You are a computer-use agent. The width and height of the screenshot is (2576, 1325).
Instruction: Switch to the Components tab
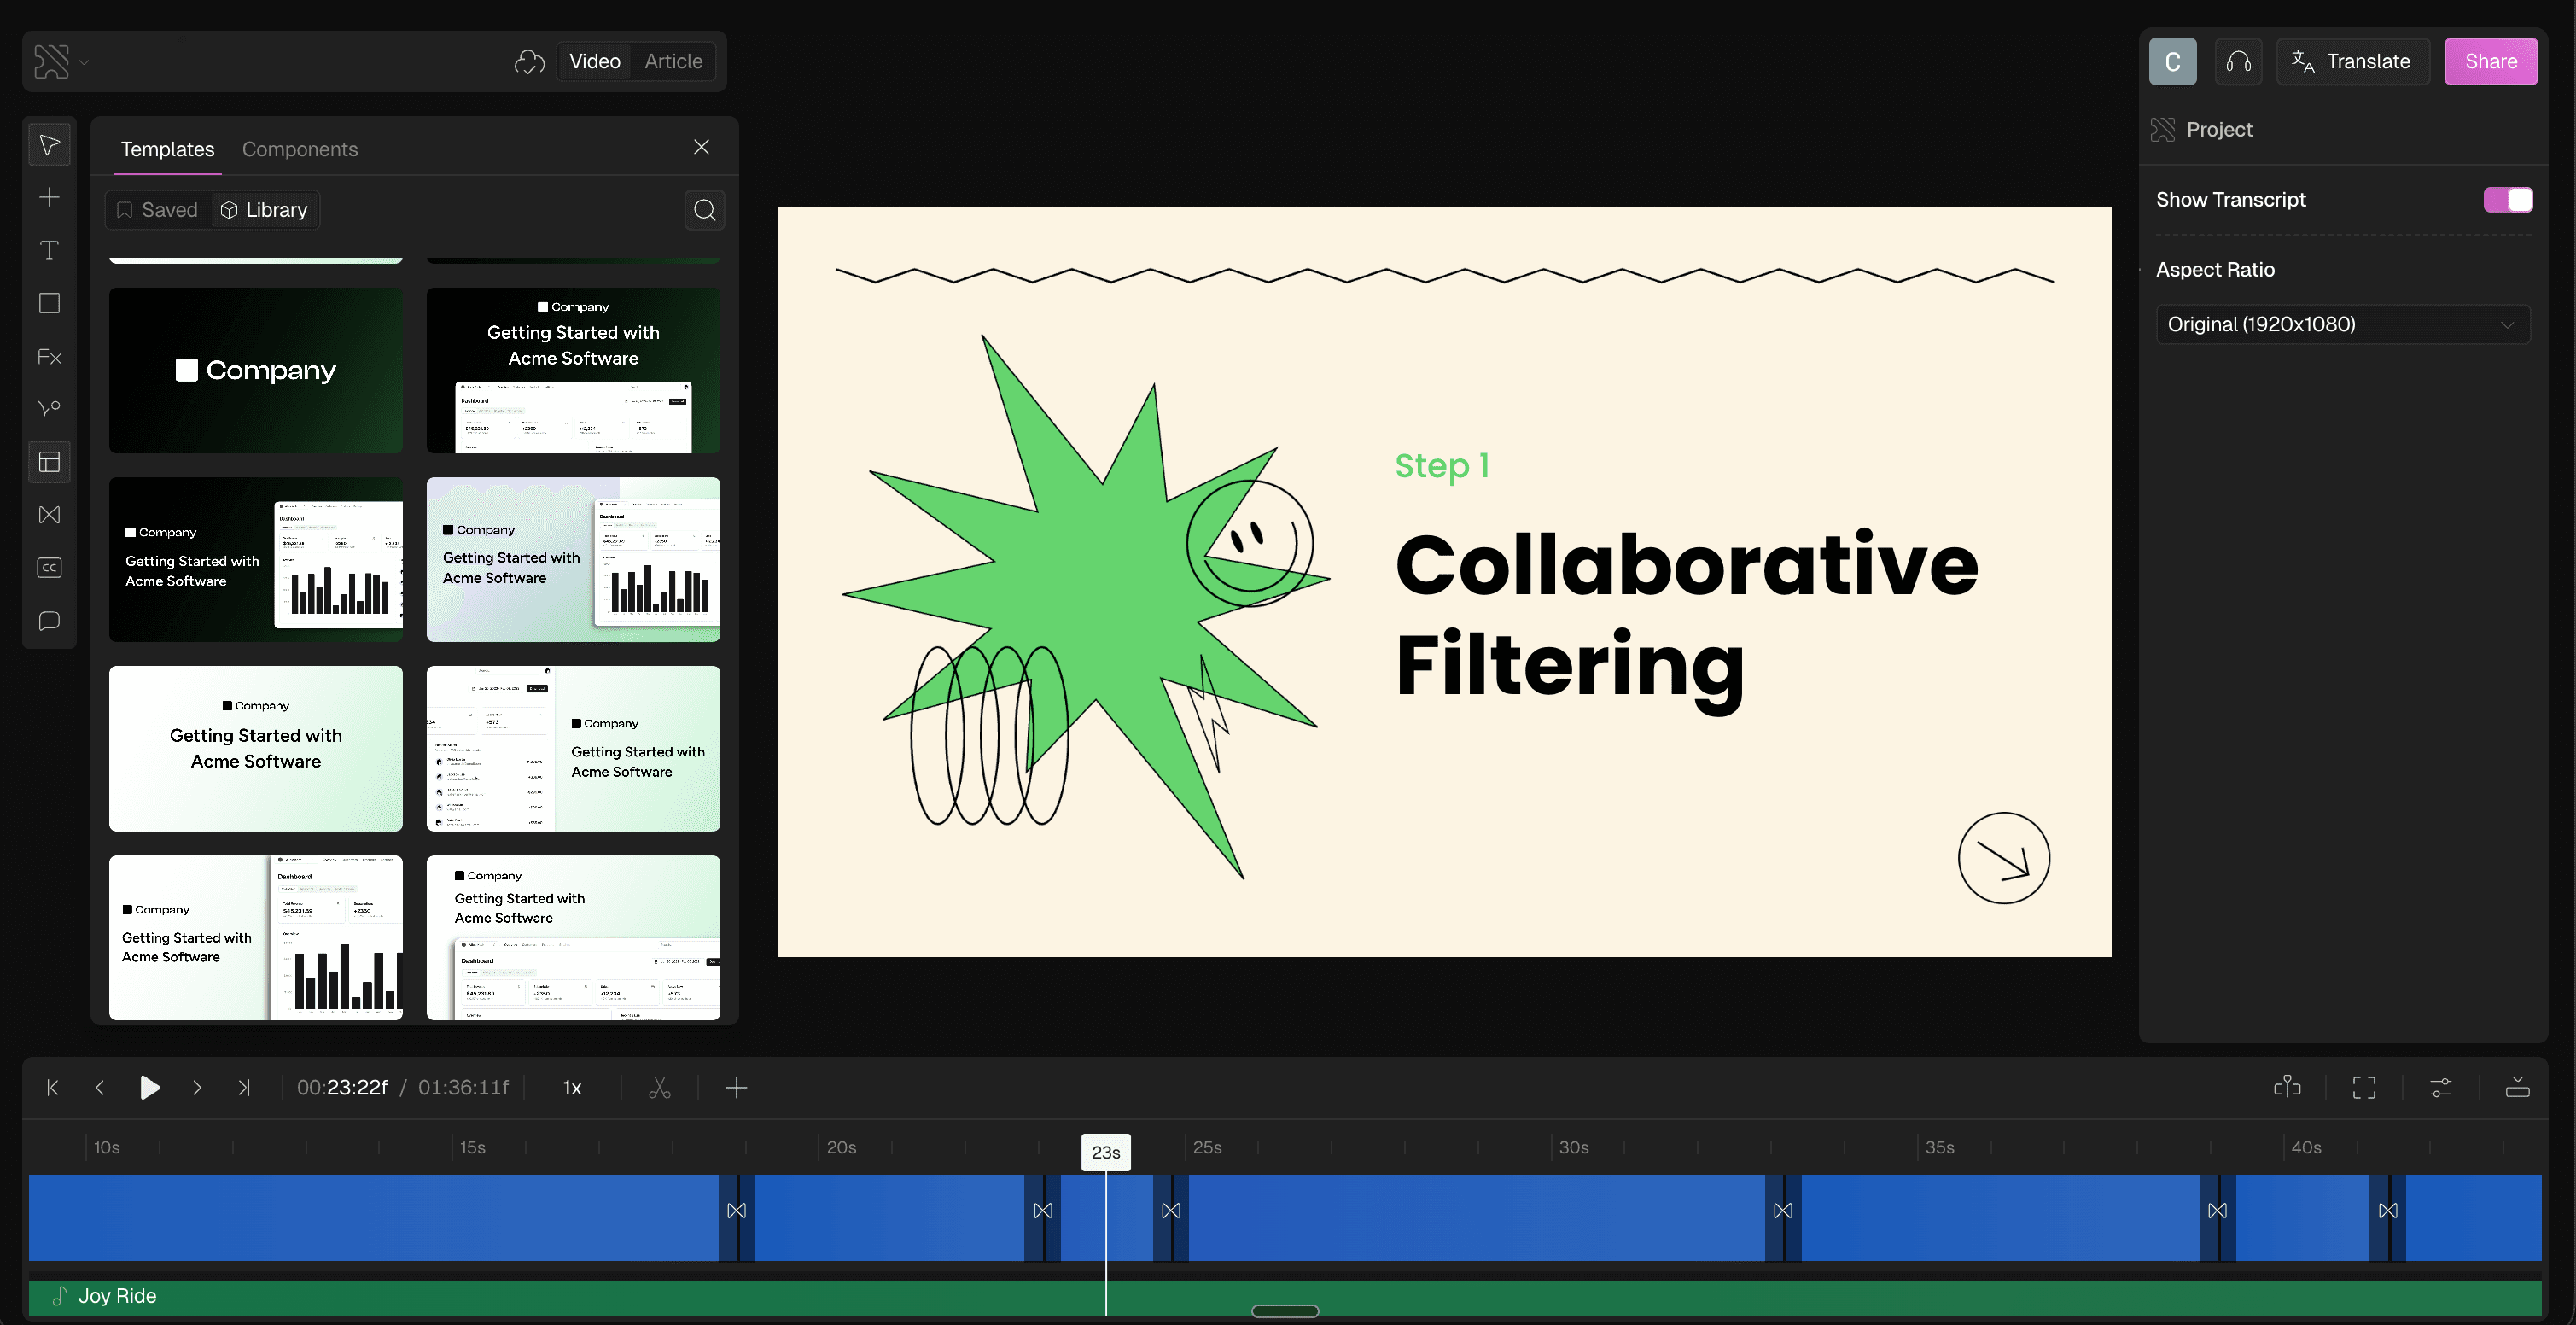tap(299, 149)
